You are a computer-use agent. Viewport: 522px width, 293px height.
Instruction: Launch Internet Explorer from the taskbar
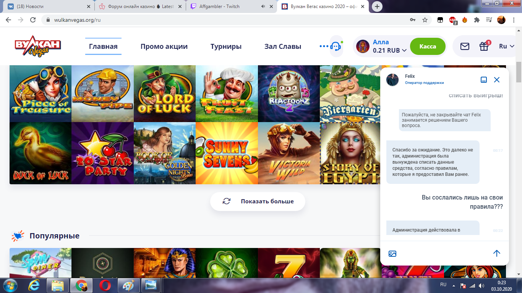tap(34, 285)
